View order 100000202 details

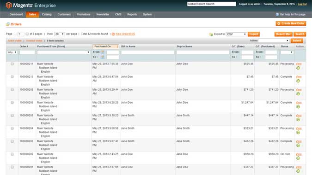299,154
